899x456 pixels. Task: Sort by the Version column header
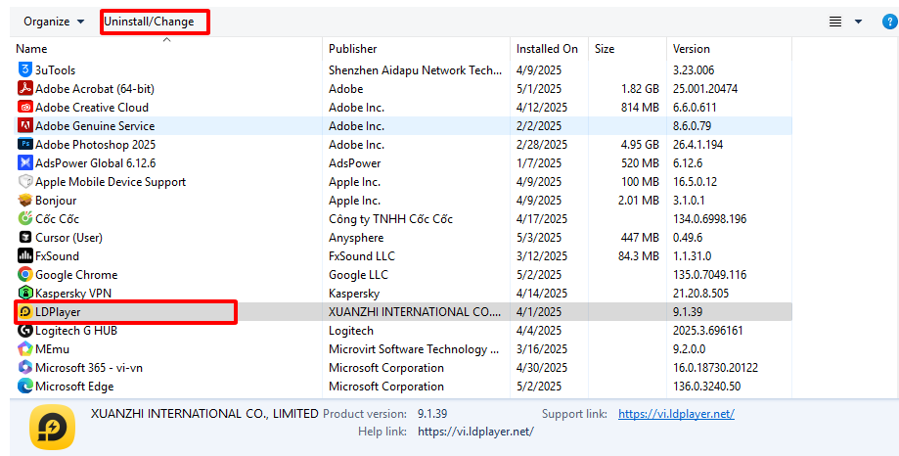click(x=730, y=49)
